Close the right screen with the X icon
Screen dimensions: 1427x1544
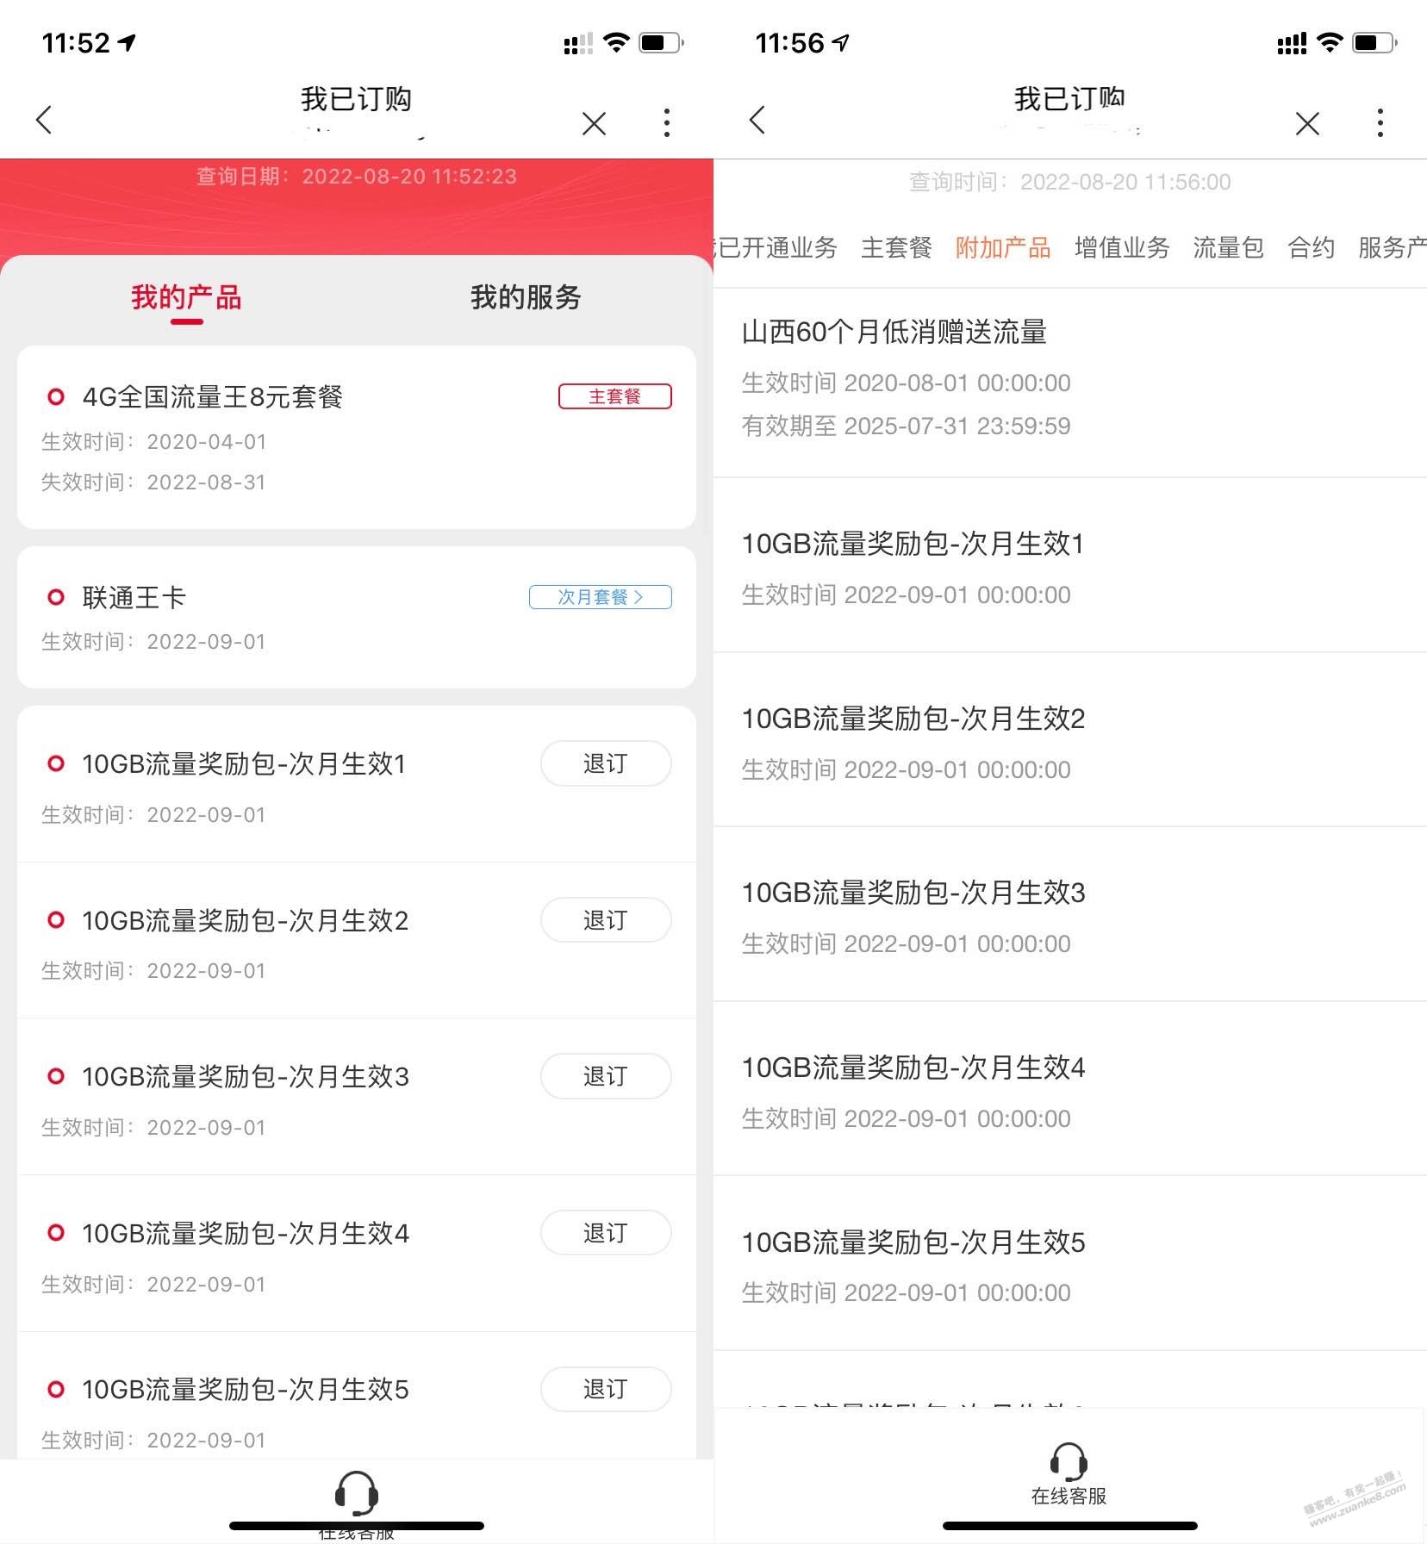tap(1307, 123)
